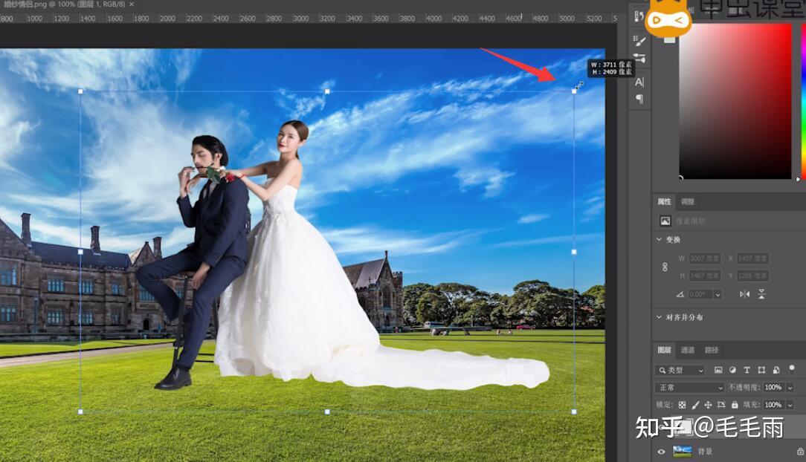Select the open document tab
Image resolution: width=806 pixels, height=462 pixels.
coord(64,4)
